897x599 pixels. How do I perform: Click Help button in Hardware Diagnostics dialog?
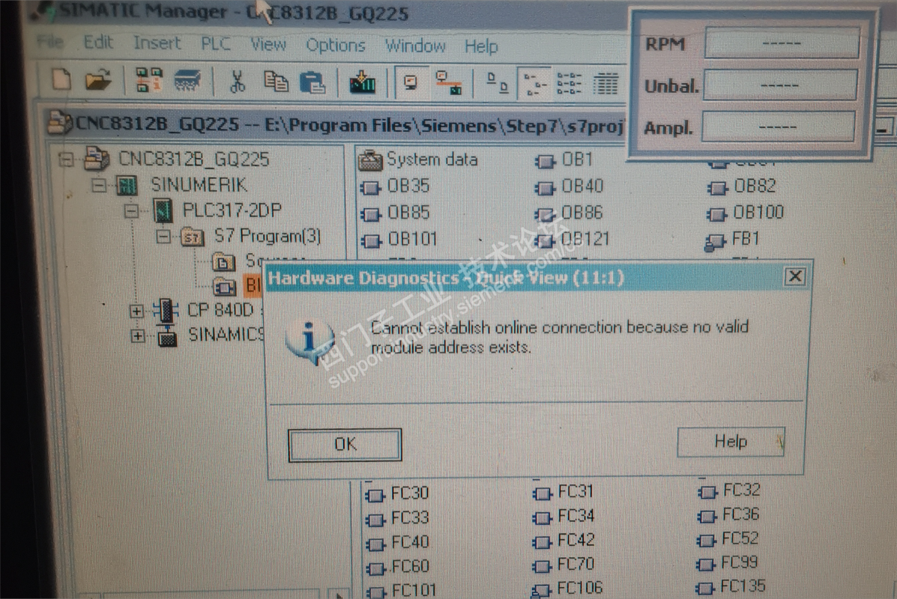(x=731, y=442)
